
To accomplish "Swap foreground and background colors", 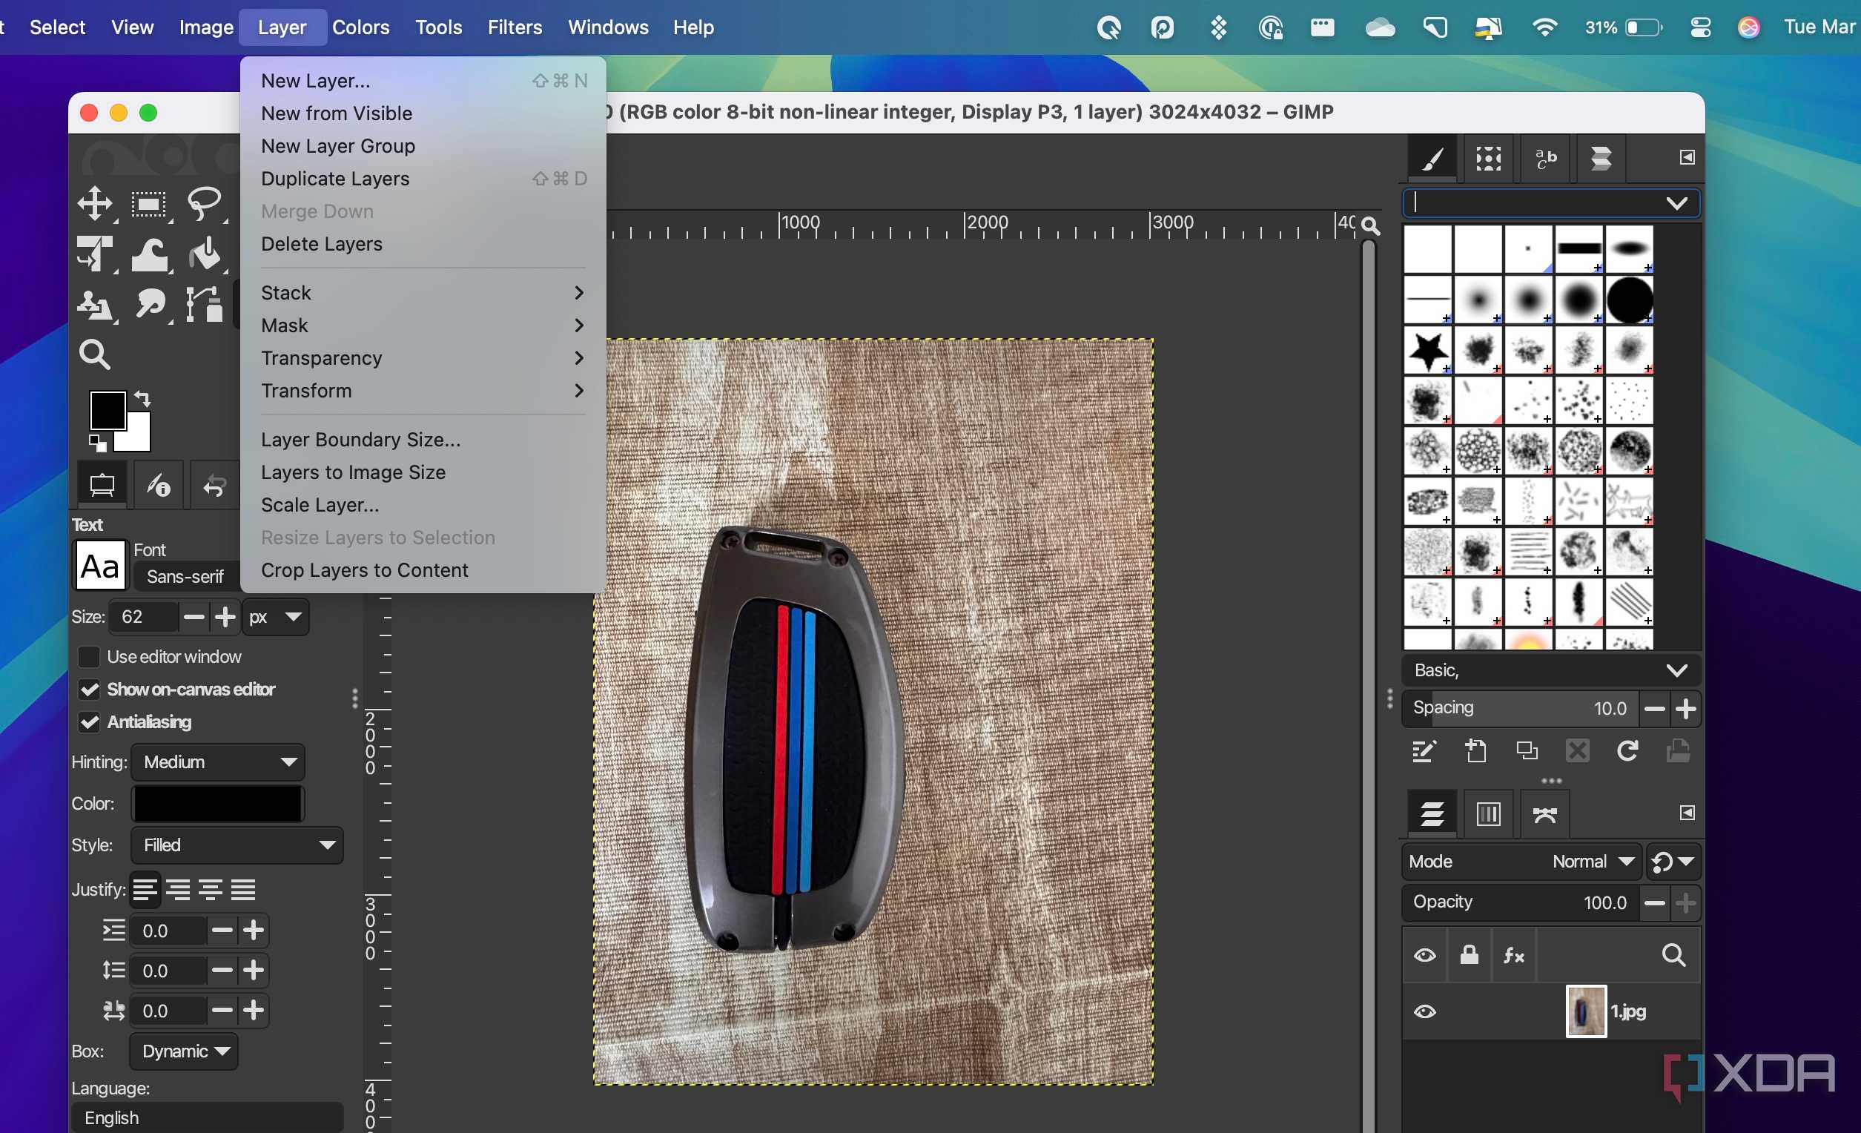I will pos(143,398).
